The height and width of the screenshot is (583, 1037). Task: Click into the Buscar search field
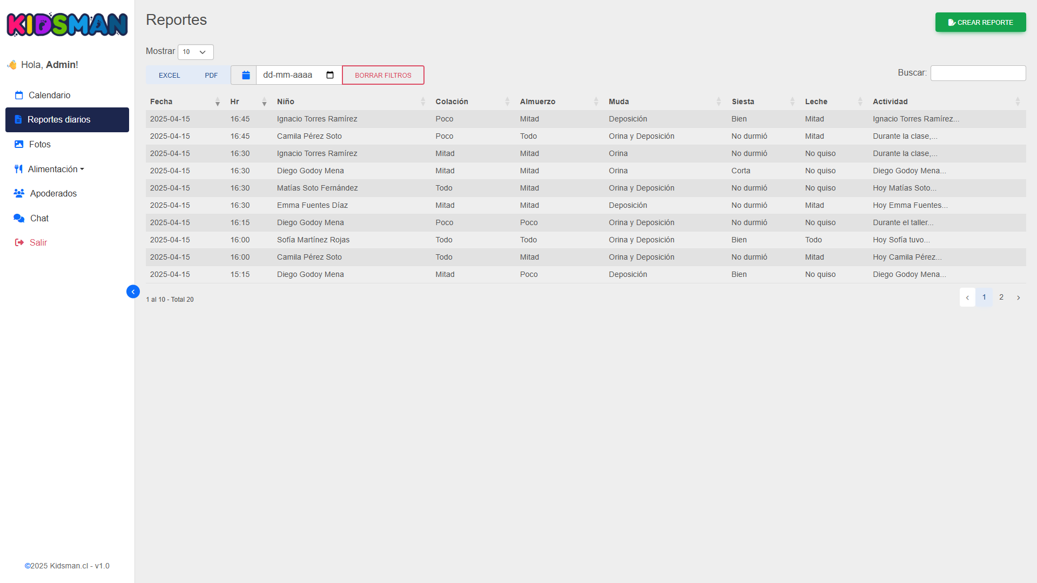point(978,73)
